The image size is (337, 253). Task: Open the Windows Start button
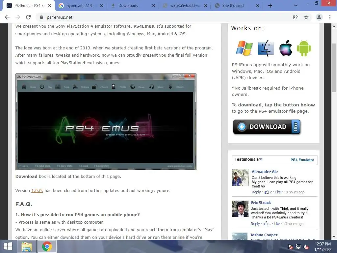point(8,246)
